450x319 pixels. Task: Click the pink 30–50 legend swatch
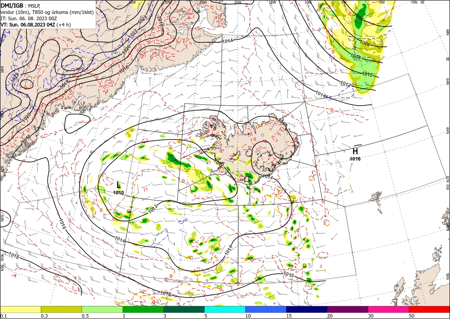pos(389,309)
